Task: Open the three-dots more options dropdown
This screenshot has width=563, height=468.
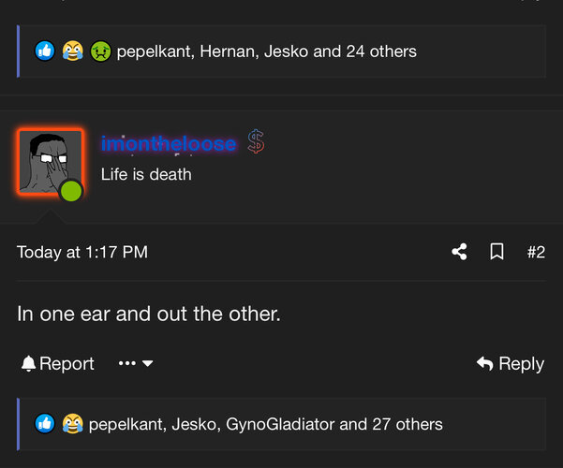Action: click(x=136, y=364)
